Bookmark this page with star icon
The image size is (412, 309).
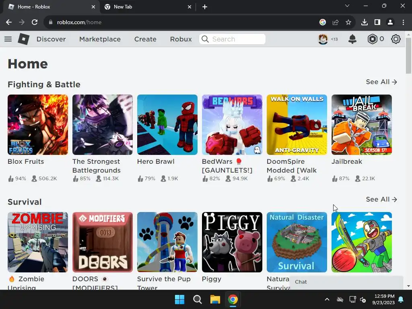pyautogui.click(x=348, y=23)
